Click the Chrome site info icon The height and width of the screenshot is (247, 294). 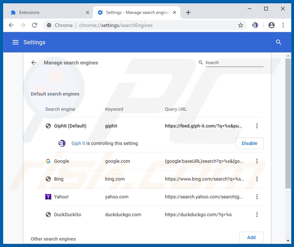[49, 25]
